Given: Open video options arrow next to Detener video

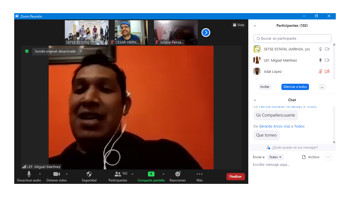Looking at the screenshot, I should [67, 174].
